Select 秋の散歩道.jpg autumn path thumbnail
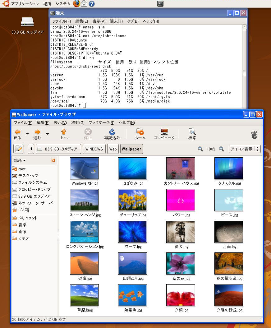 coord(229,263)
